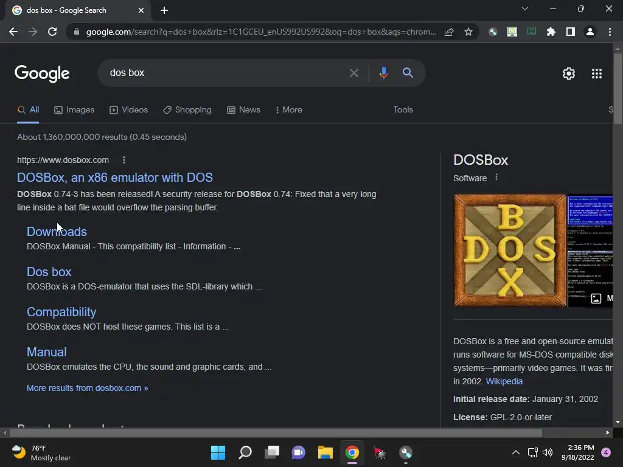Show more results from dosbox.com
Image resolution: width=623 pixels, height=467 pixels.
coord(88,388)
